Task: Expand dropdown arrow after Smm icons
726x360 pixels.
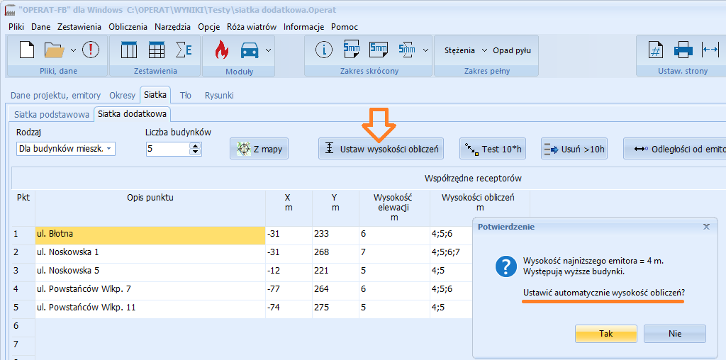Action: [425, 50]
